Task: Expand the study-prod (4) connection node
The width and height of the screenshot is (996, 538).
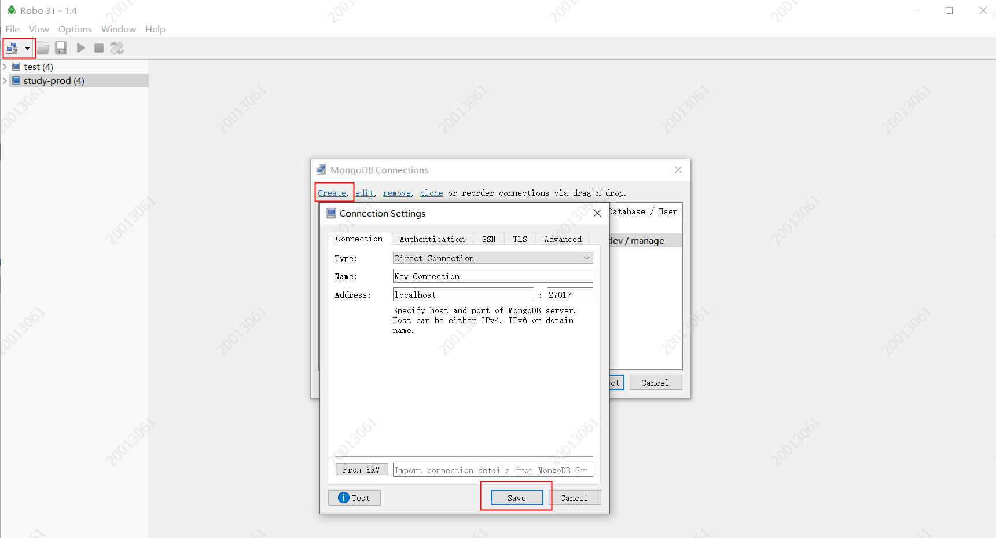Action: [5, 80]
